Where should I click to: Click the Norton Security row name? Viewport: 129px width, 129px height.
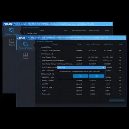click(48, 81)
